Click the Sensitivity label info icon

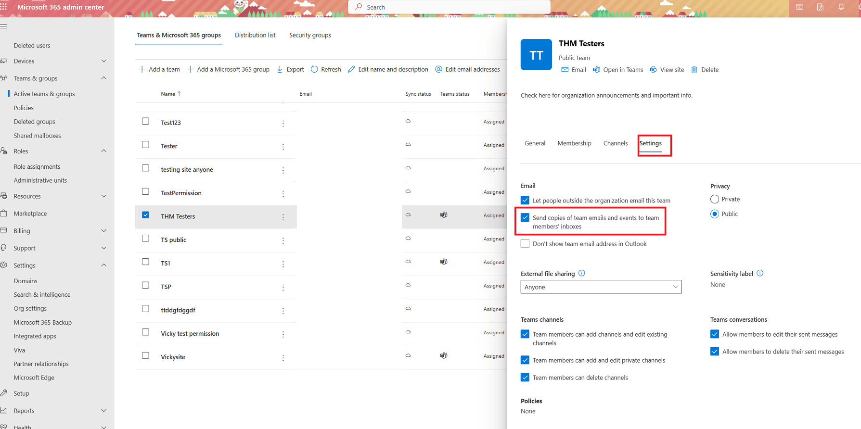click(x=760, y=273)
